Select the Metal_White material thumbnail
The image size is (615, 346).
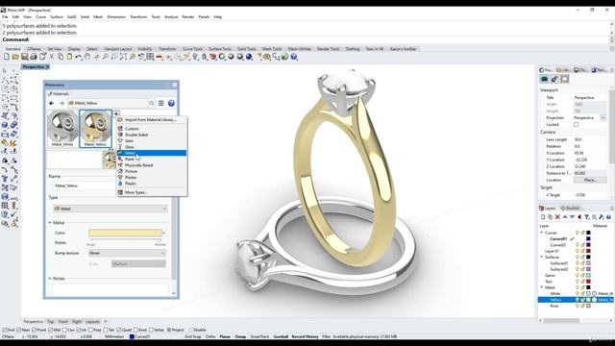[62, 128]
